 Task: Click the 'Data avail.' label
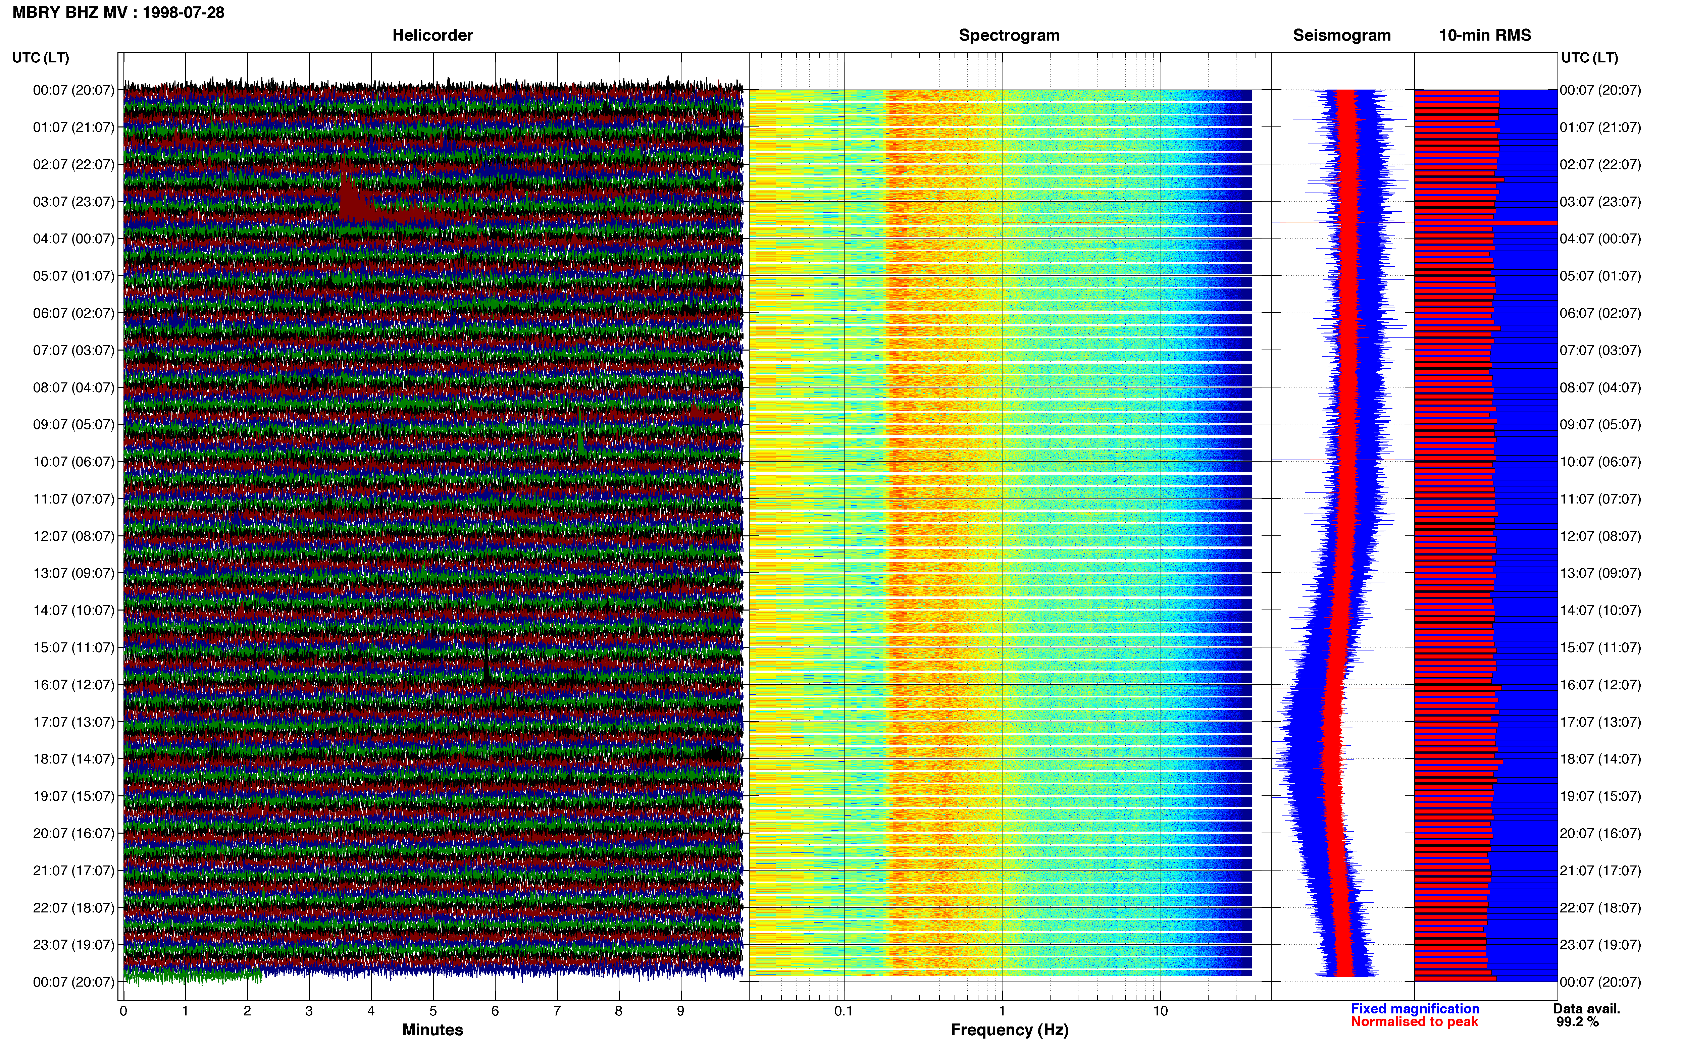(x=1586, y=1008)
